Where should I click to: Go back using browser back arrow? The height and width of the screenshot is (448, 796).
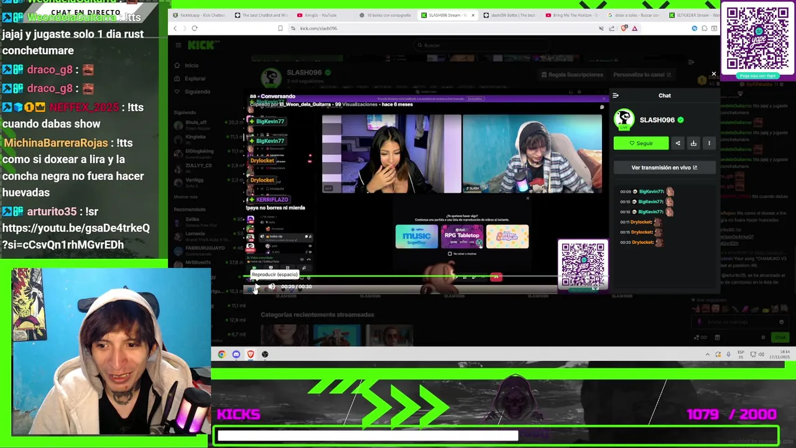[175, 28]
